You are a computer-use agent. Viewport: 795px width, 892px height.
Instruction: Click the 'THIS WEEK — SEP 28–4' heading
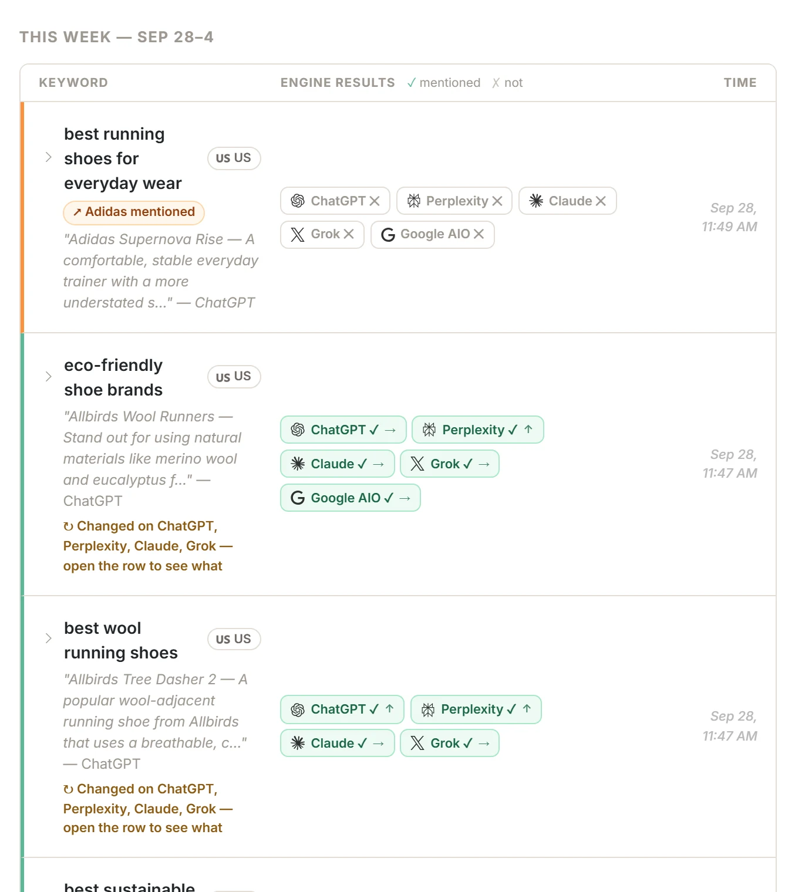(116, 37)
